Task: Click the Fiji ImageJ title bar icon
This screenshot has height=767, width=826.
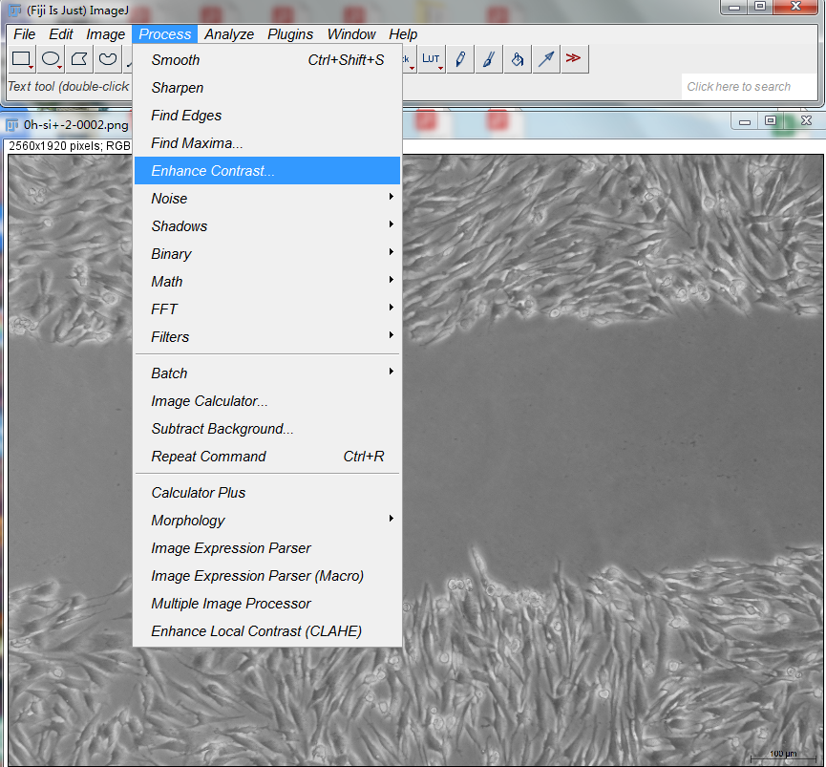Action: click(x=14, y=10)
